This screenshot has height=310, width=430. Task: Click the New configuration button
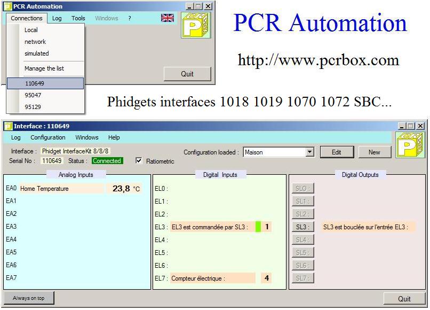coord(375,152)
